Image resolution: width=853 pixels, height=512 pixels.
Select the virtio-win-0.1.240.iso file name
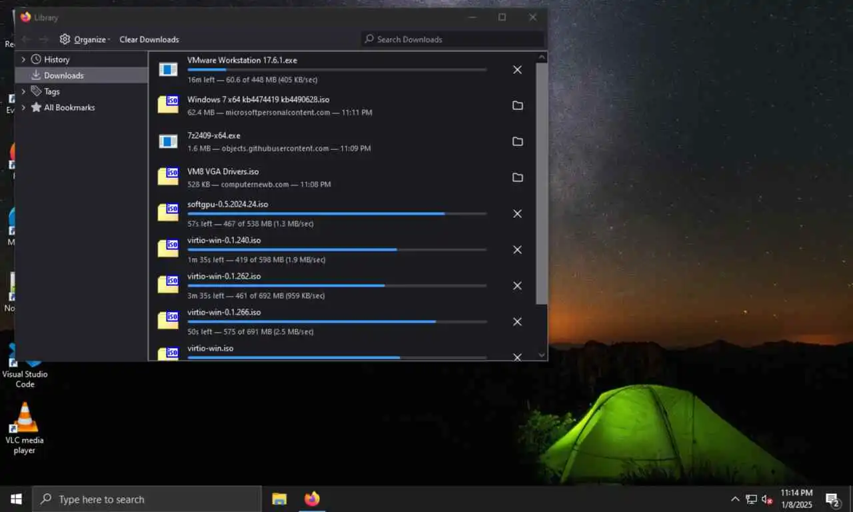pyautogui.click(x=224, y=240)
